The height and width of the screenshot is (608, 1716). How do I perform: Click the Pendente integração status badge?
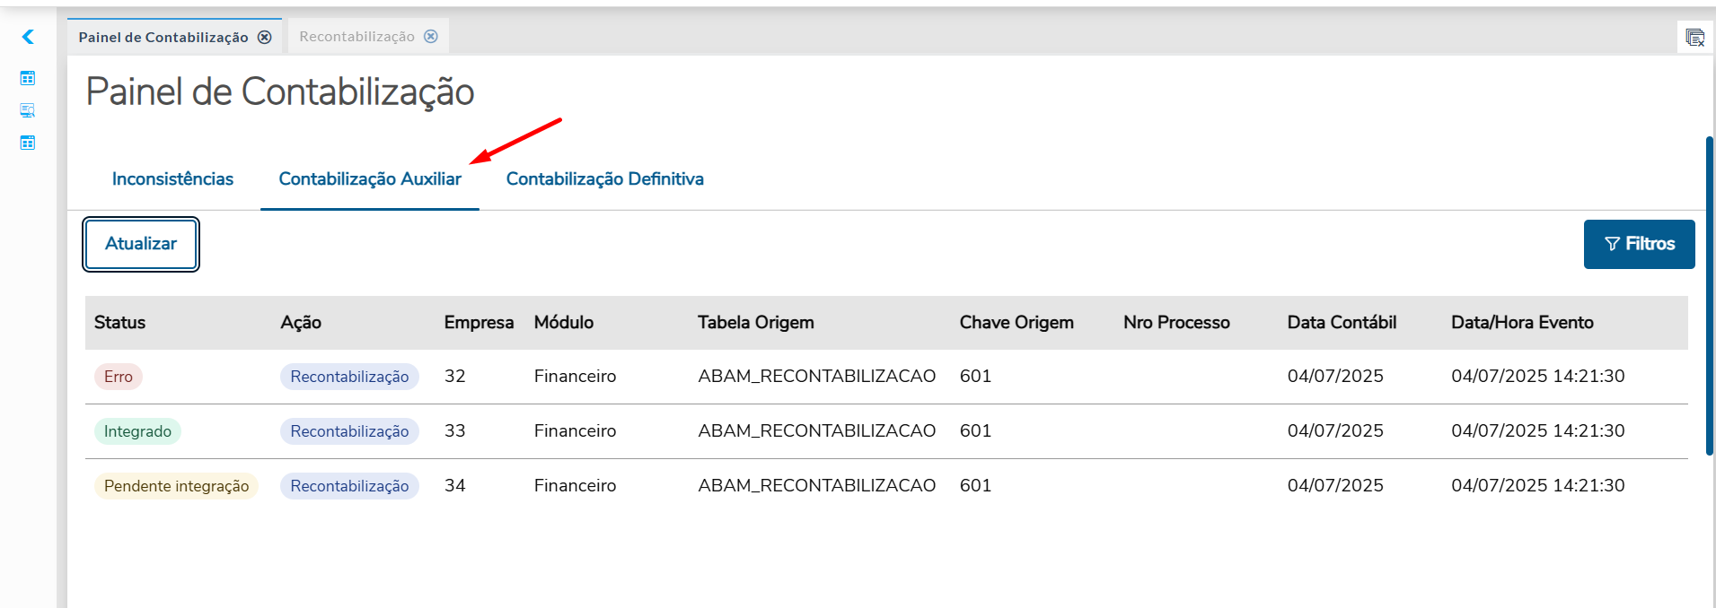click(176, 486)
